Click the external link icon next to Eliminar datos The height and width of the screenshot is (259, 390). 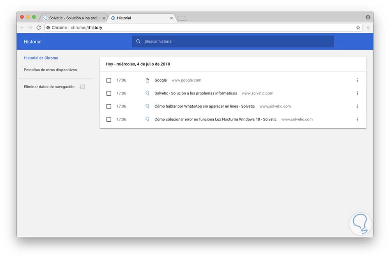click(83, 87)
